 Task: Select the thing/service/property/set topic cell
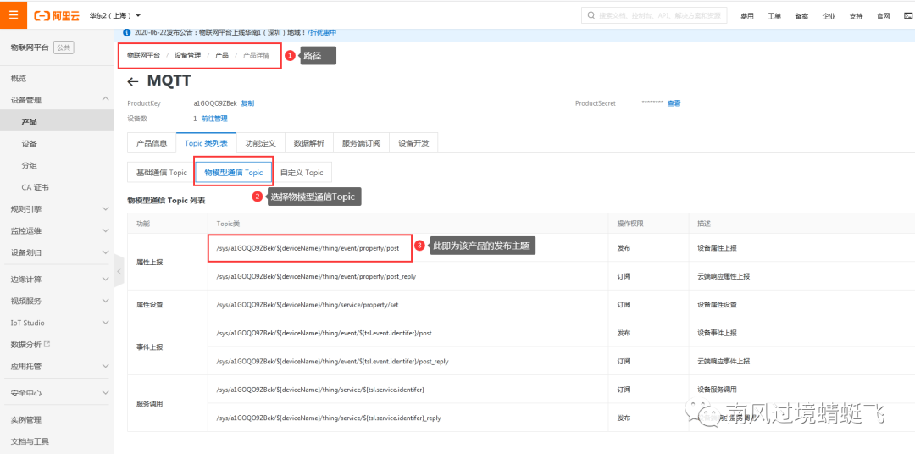point(409,305)
